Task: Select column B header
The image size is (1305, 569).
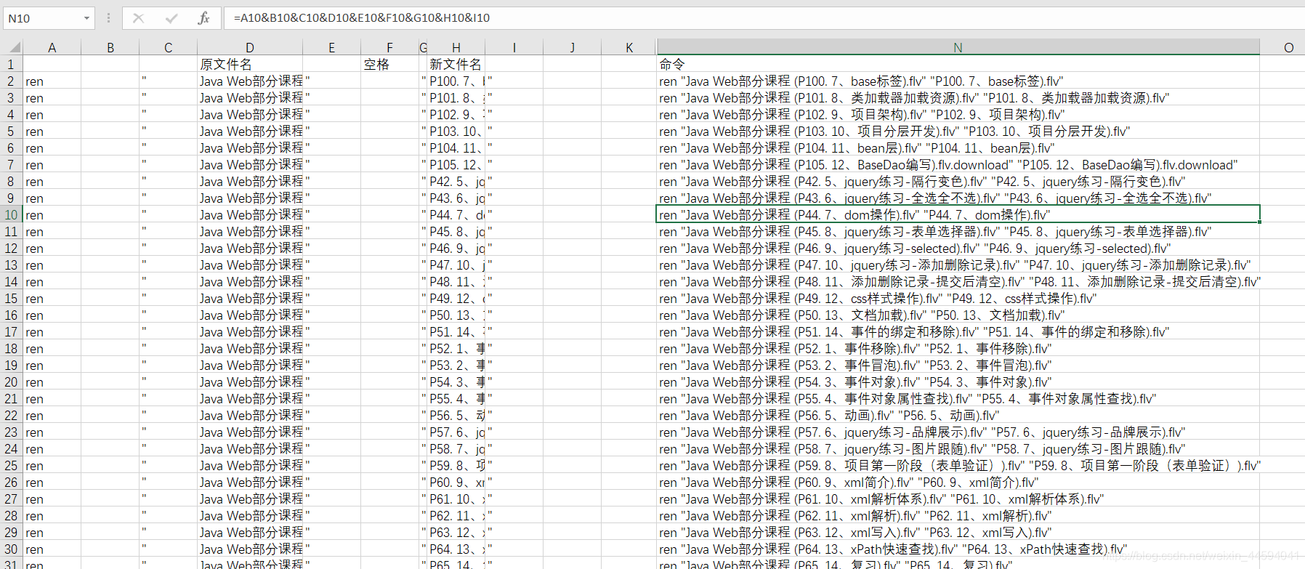Action: 110,47
